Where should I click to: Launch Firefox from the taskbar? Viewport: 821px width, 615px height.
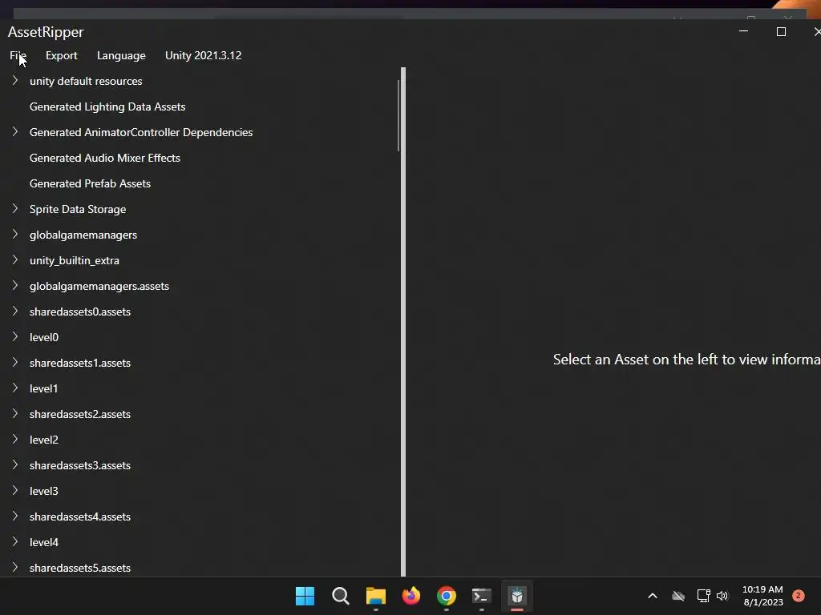(411, 596)
